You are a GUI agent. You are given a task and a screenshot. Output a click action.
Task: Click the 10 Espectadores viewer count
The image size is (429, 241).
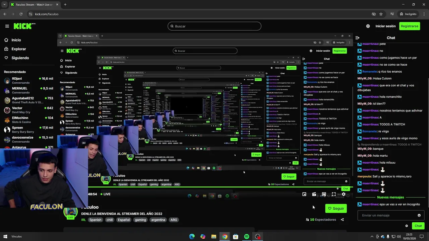[x=321, y=220]
